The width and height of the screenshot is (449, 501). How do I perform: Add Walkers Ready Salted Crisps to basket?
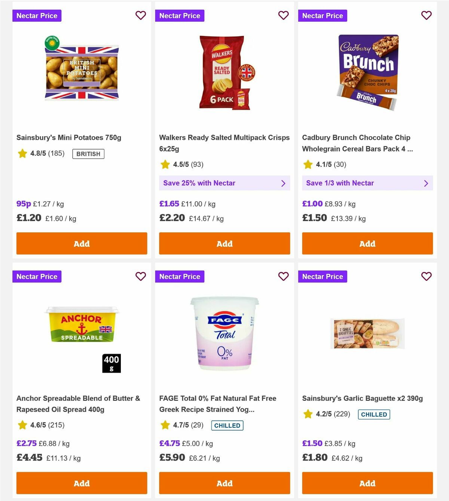224,244
